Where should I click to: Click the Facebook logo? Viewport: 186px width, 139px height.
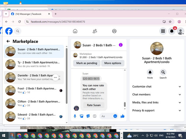point(9,31)
